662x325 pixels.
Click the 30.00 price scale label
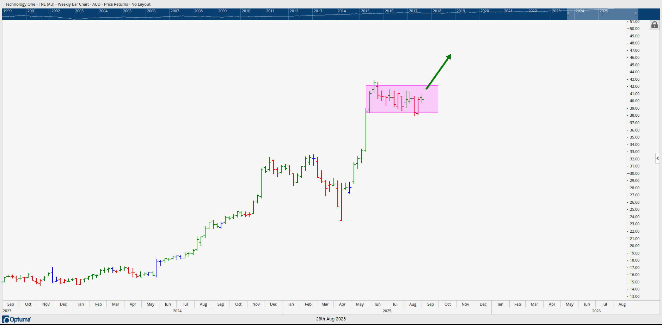pyautogui.click(x=635, y=173)
